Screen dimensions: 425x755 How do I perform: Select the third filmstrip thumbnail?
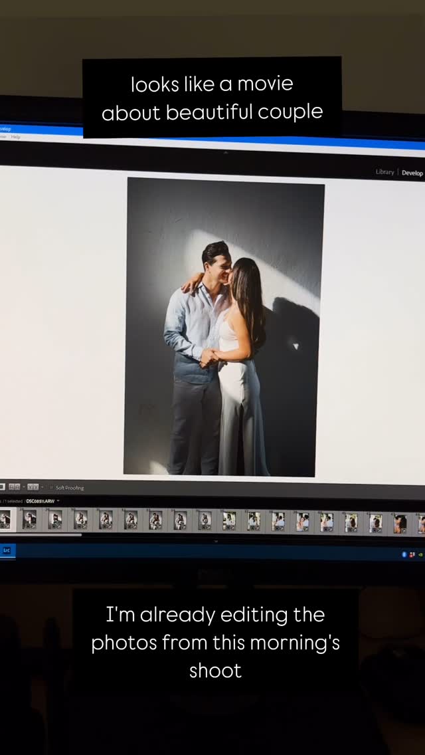point(55,520)
